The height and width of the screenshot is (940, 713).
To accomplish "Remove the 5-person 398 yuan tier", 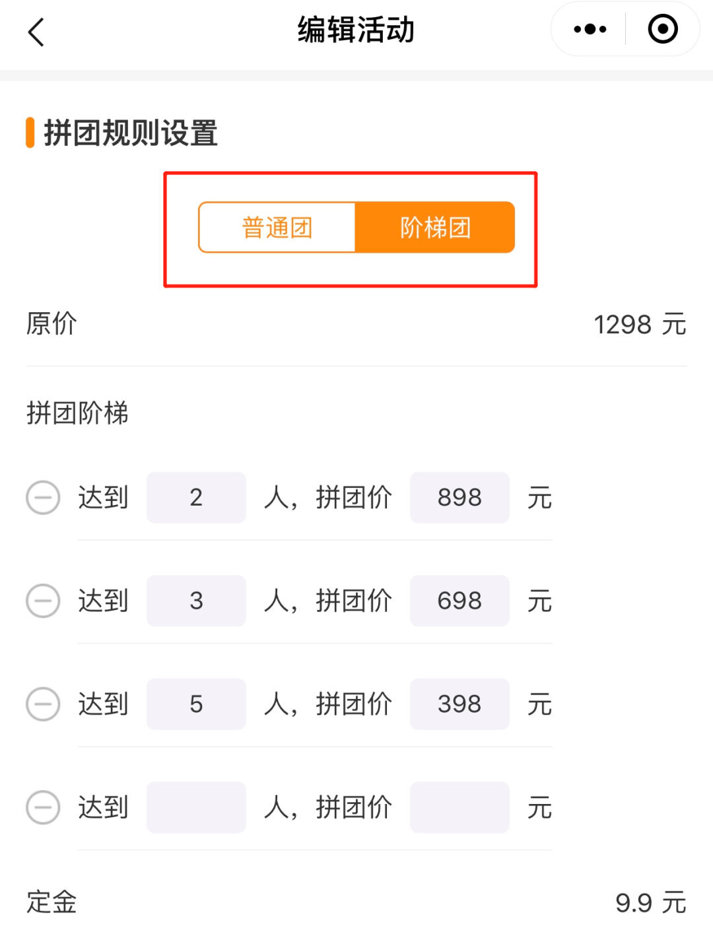I will (x=43, y=704).
